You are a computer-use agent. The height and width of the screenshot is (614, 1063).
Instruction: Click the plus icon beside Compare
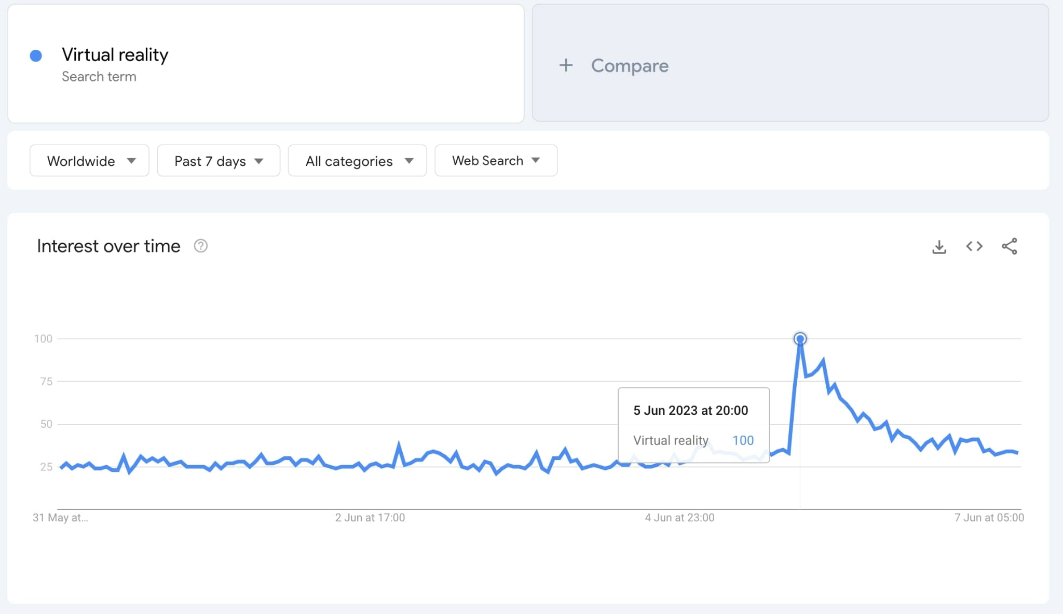pyautogui.click(x=566, y=65)
